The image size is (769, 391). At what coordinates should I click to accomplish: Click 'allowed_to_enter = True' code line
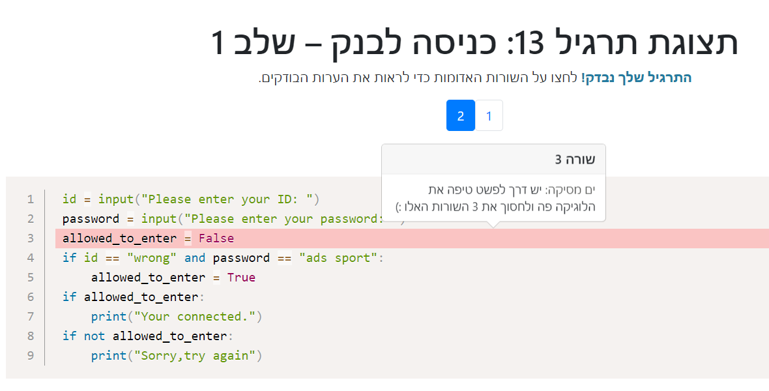point(173,278)
